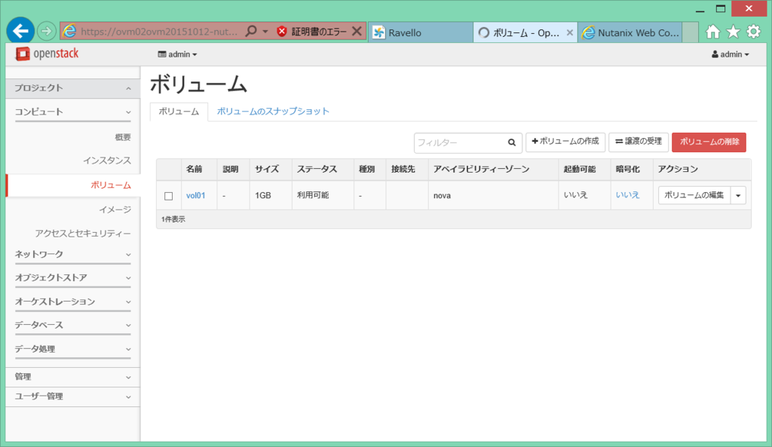
Task: Click the search icon in the filter field
Action: tap(512, 142)
